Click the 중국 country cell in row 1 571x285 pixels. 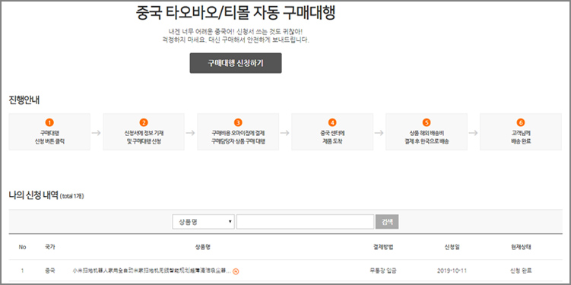50,271
